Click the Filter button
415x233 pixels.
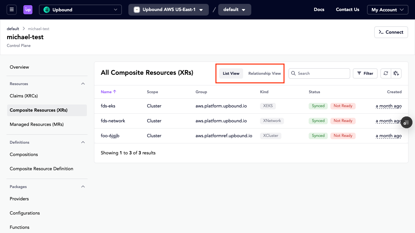click(x=365, y=73)
